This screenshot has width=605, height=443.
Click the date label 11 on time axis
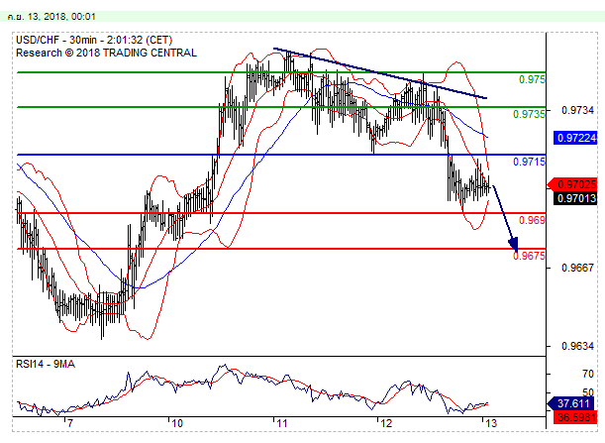[x=282, y=424]
